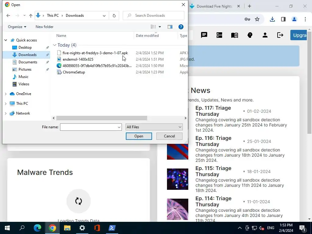Screen dimensions: 312x234
Task: Open the recent locations dropdown arrow
Action: click(x=24, y=16)
